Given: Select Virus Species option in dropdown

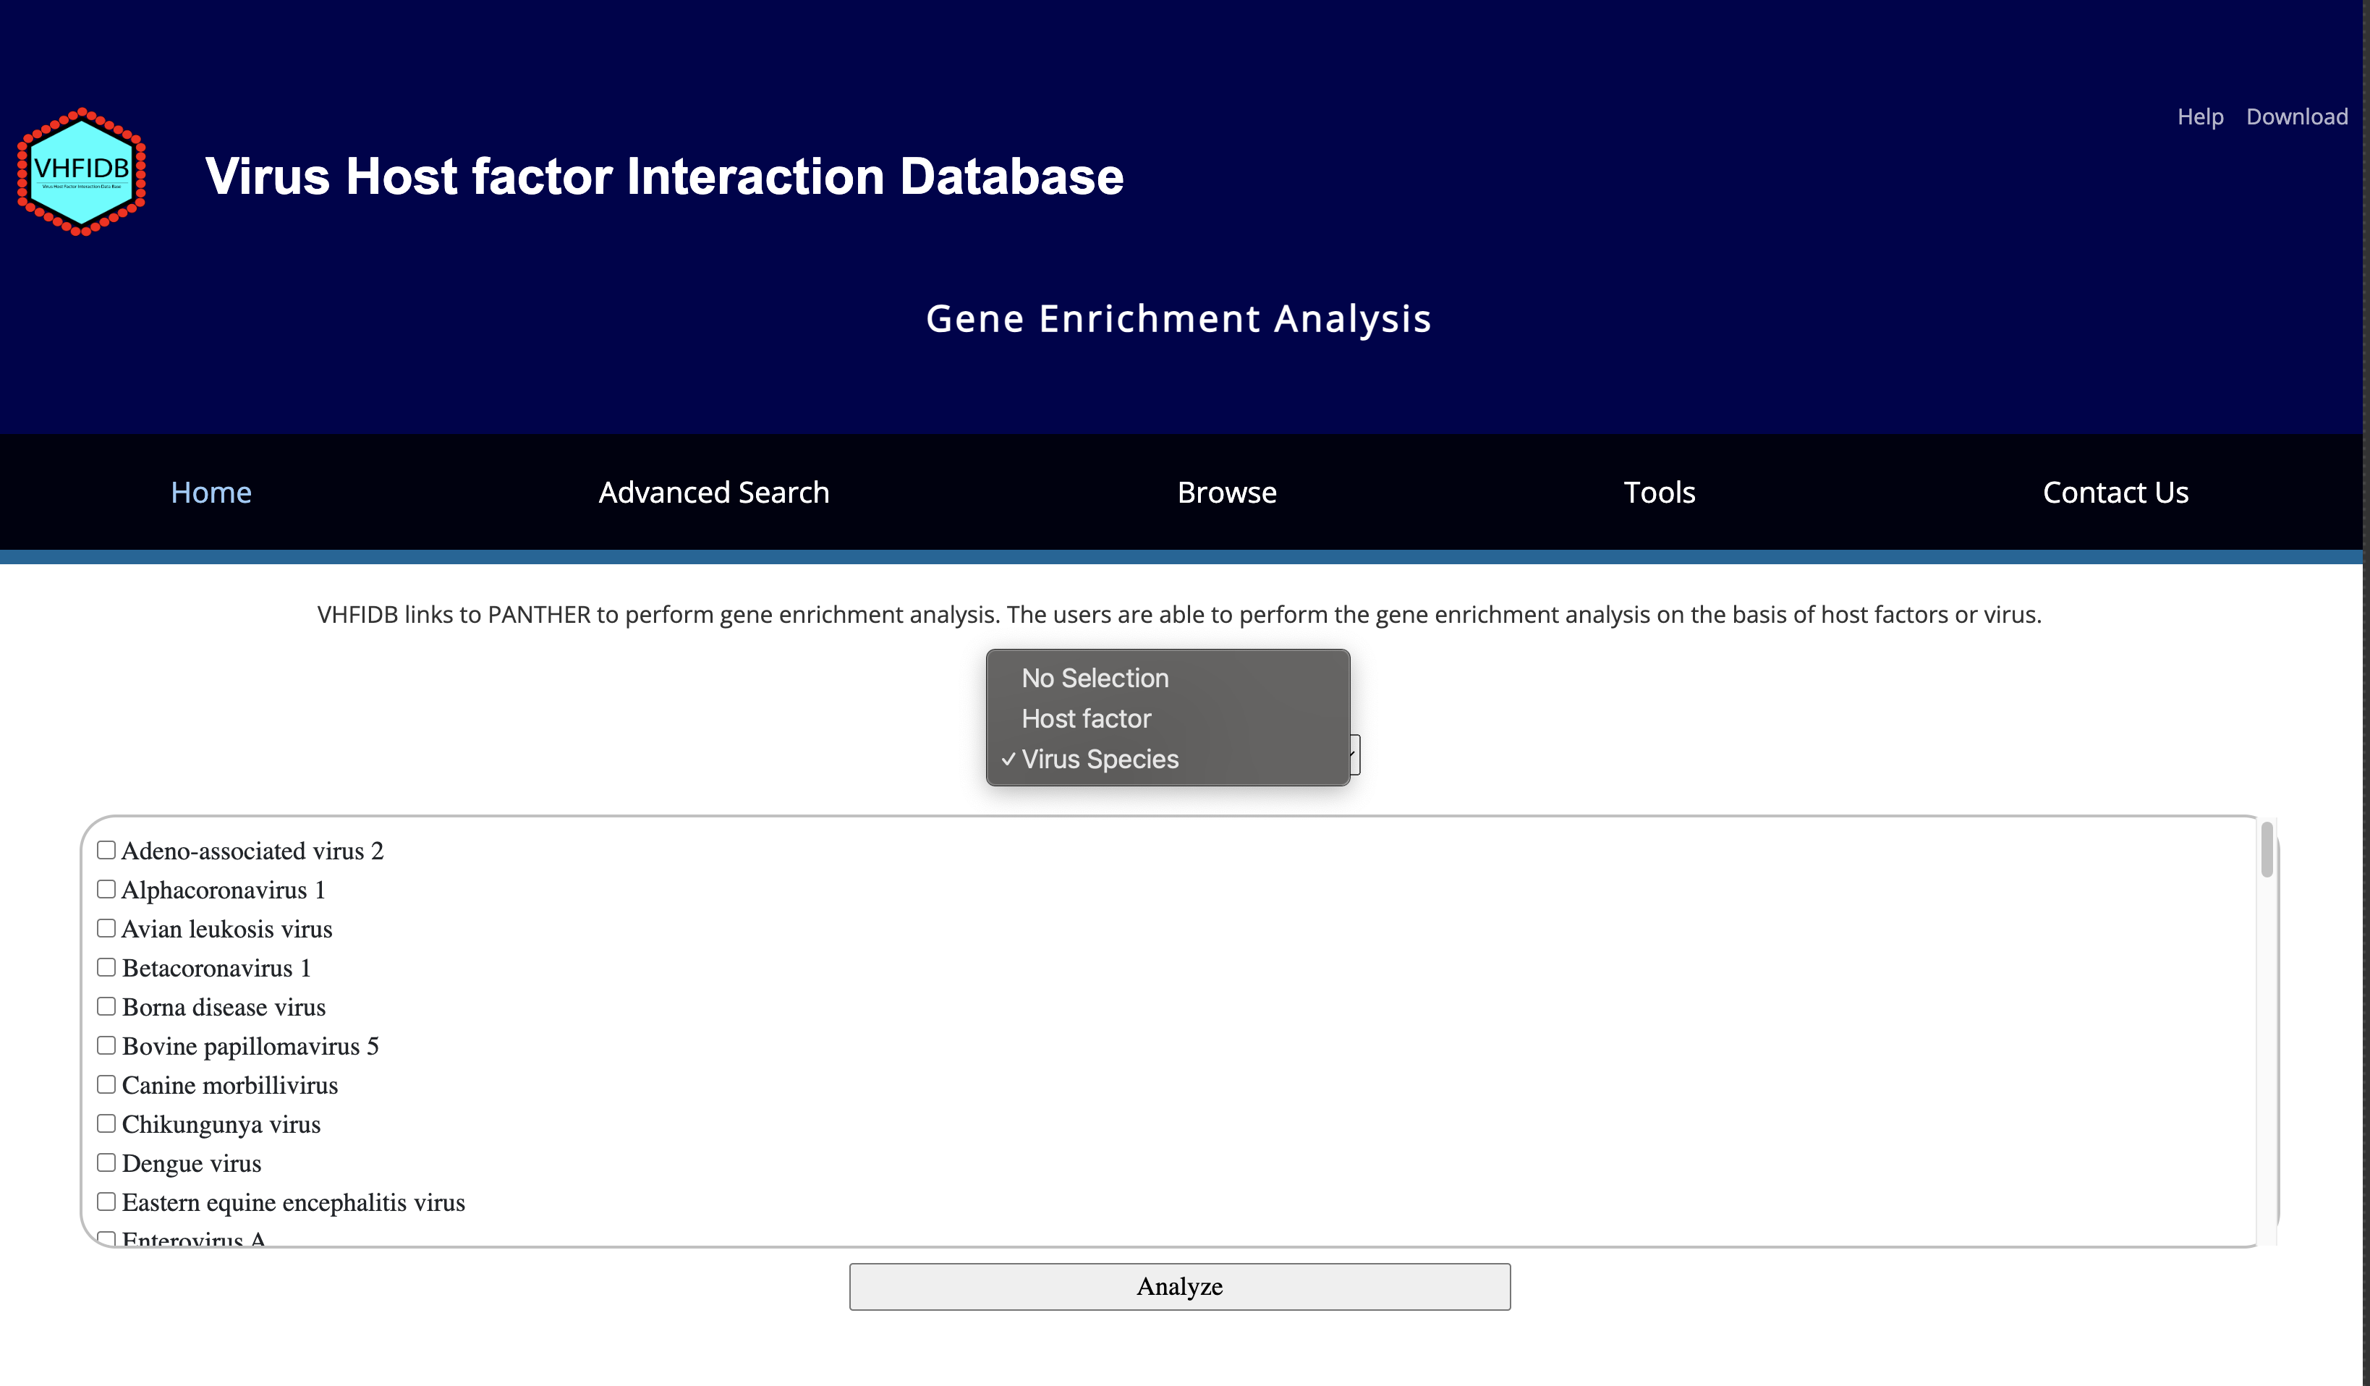Looking at the screenshot, I should 1100,759.
